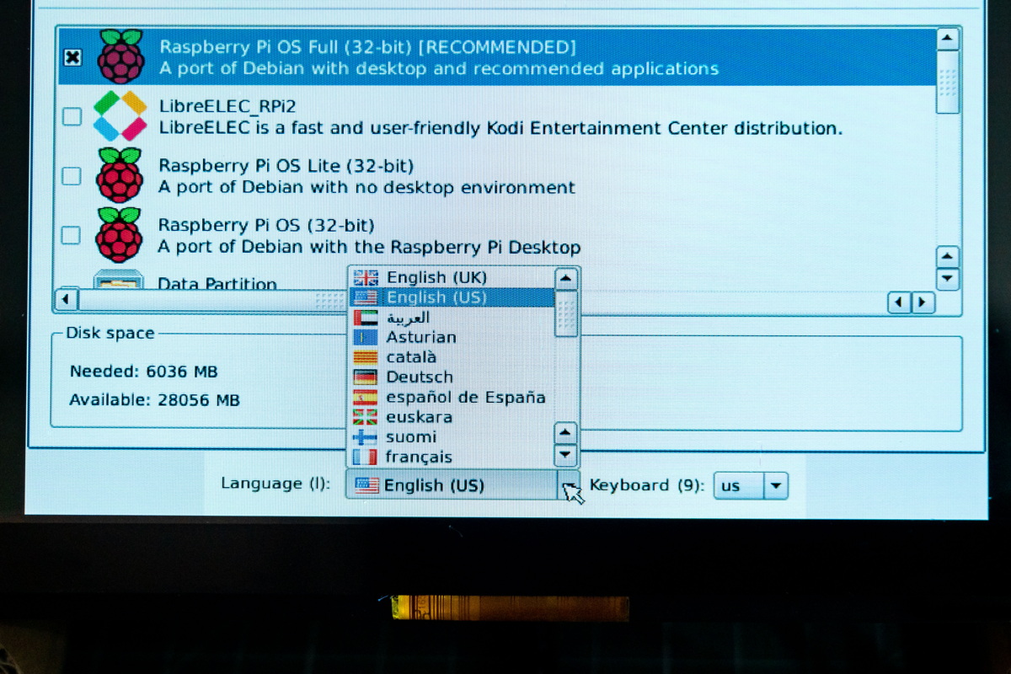1011x674 pixels.
Task: Choose français in the language list
Action: point(452,457)
